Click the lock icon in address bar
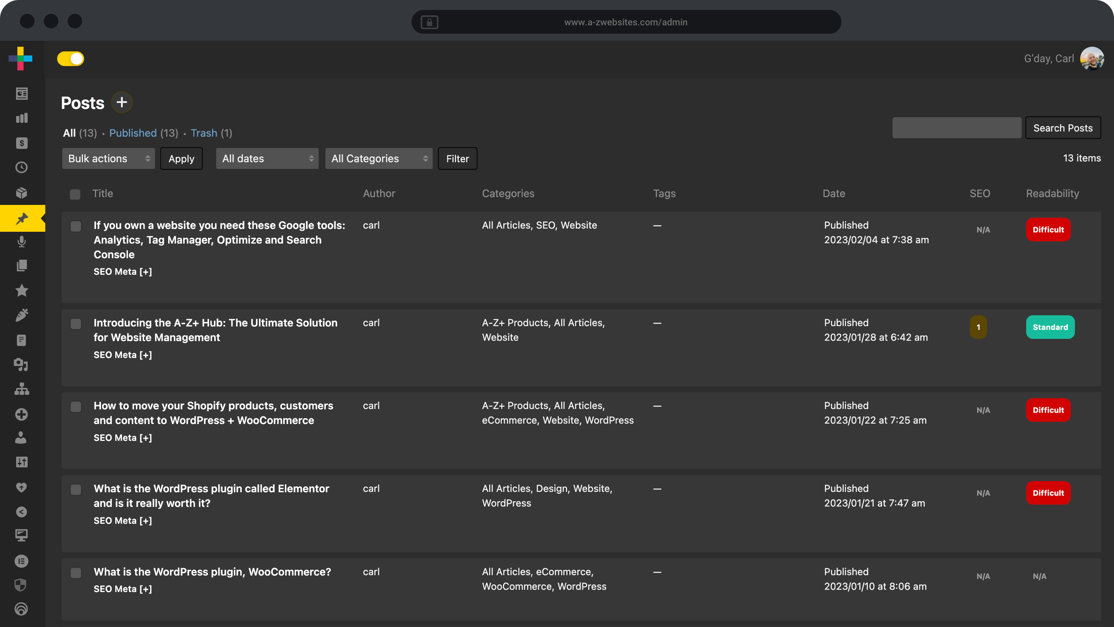1114x627 pixels. 430,22
